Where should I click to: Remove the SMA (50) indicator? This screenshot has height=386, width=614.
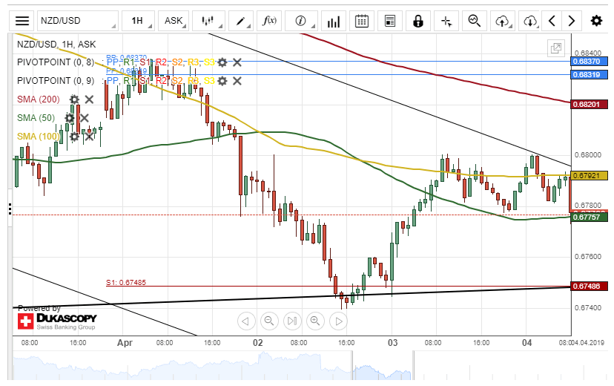coord(85,118)
